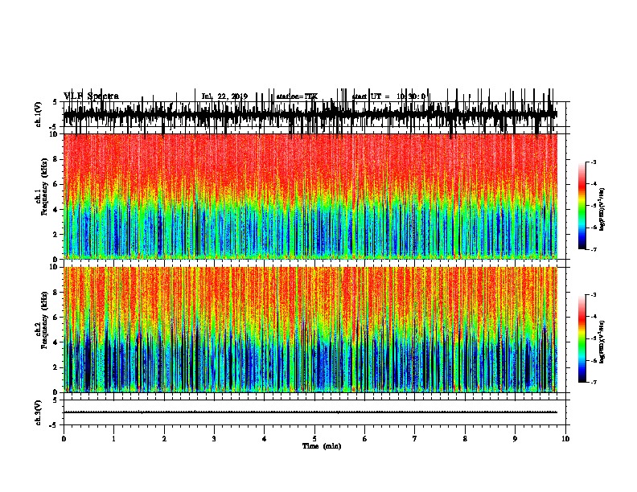Viewport: 637px width, 492px height.
Task: Click the time axis tick label "9"
Action: 515,439
